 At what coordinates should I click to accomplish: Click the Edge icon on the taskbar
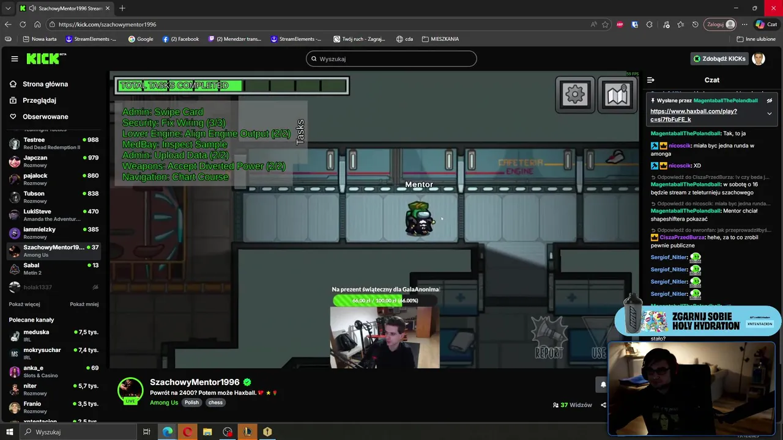[x=168, y=432]
